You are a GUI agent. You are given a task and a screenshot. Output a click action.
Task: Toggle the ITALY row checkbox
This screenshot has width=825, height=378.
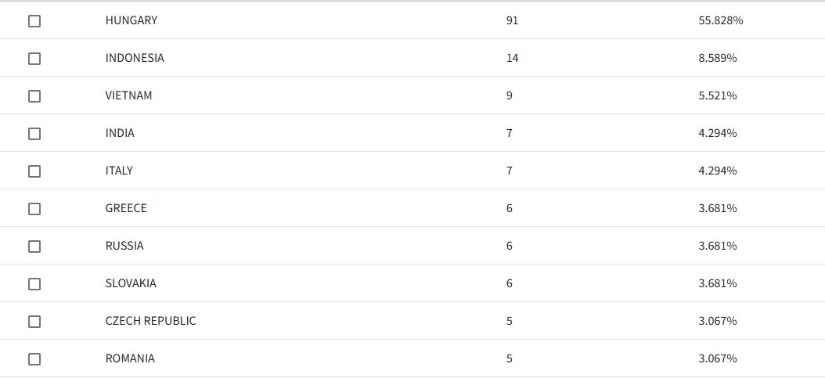click(x=34, y=171)
